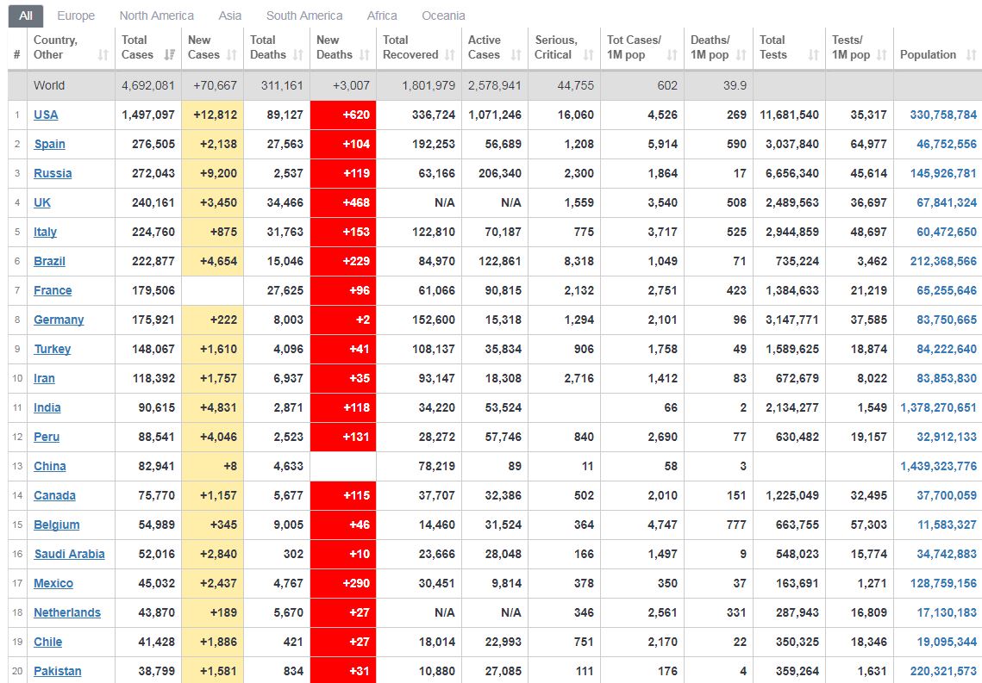Image resolution: width=982 pixels, height=683 pixels.
Task: Select Spain total recovered 192,253 cell
Action: tap(419, 145)
